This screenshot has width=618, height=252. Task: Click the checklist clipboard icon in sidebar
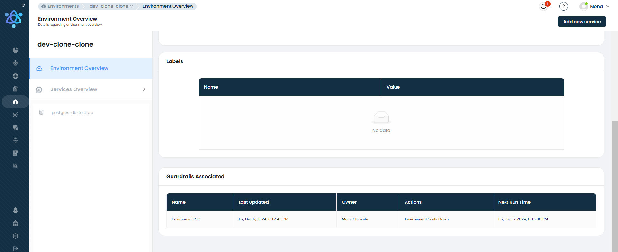coord(15,153)
